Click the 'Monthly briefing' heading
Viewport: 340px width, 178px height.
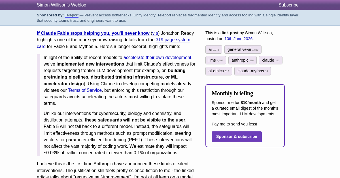tap(232, 93)
